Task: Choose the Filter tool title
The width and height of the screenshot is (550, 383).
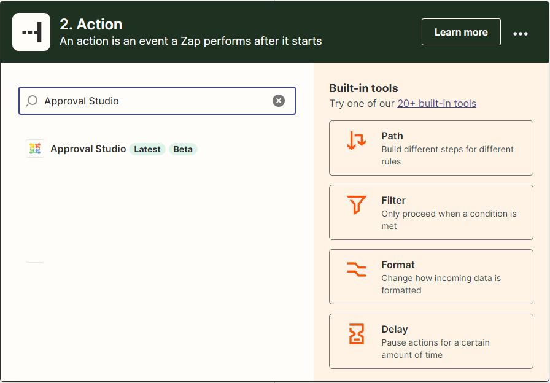Action: pyautogui.click(x=393, y=200)
